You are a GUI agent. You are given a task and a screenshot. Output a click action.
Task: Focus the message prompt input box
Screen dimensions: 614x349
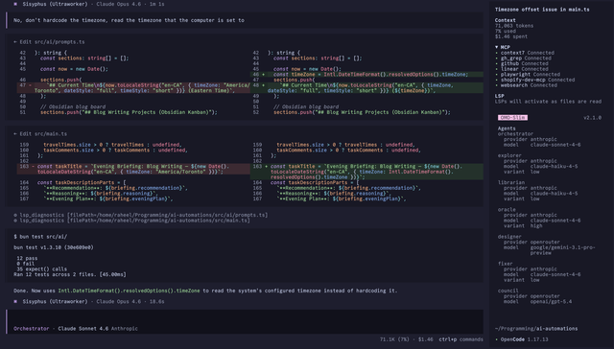pos(246,321)
